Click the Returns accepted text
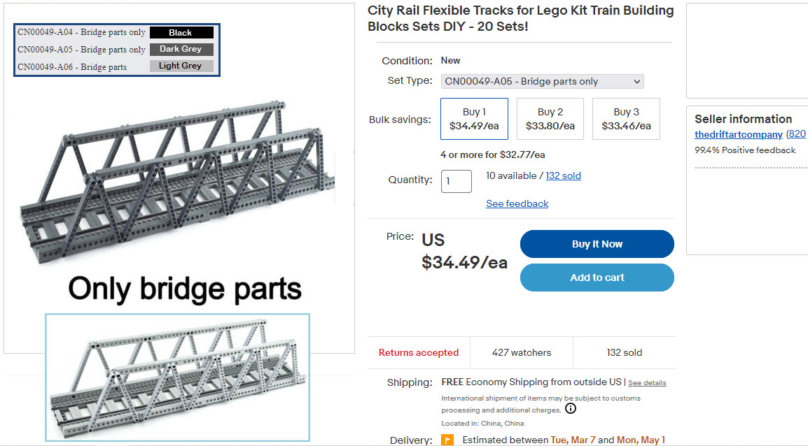Image resolution: width=808 pixels, height=446 pixels. tap(419, 353)
